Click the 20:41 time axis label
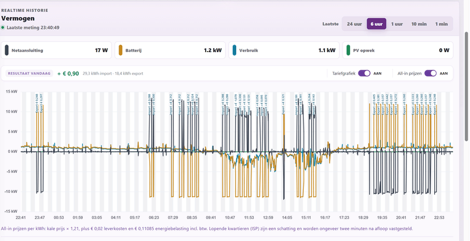The height and width of the screenshot is (241, 470). tap(401, 218)
